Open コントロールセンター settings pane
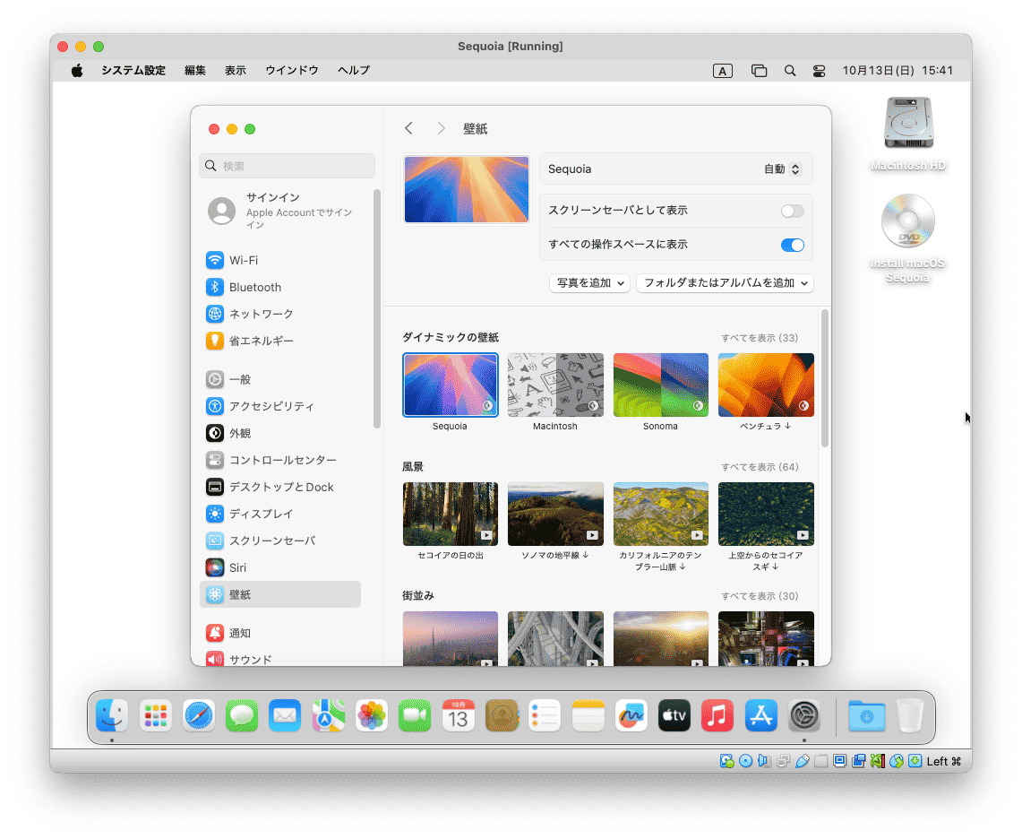The image size is (1022, 839). click(280, 460)
